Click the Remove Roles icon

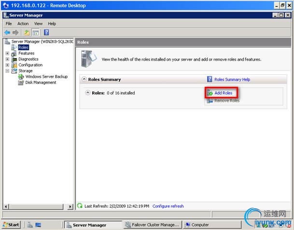click(x=210, y=101)
